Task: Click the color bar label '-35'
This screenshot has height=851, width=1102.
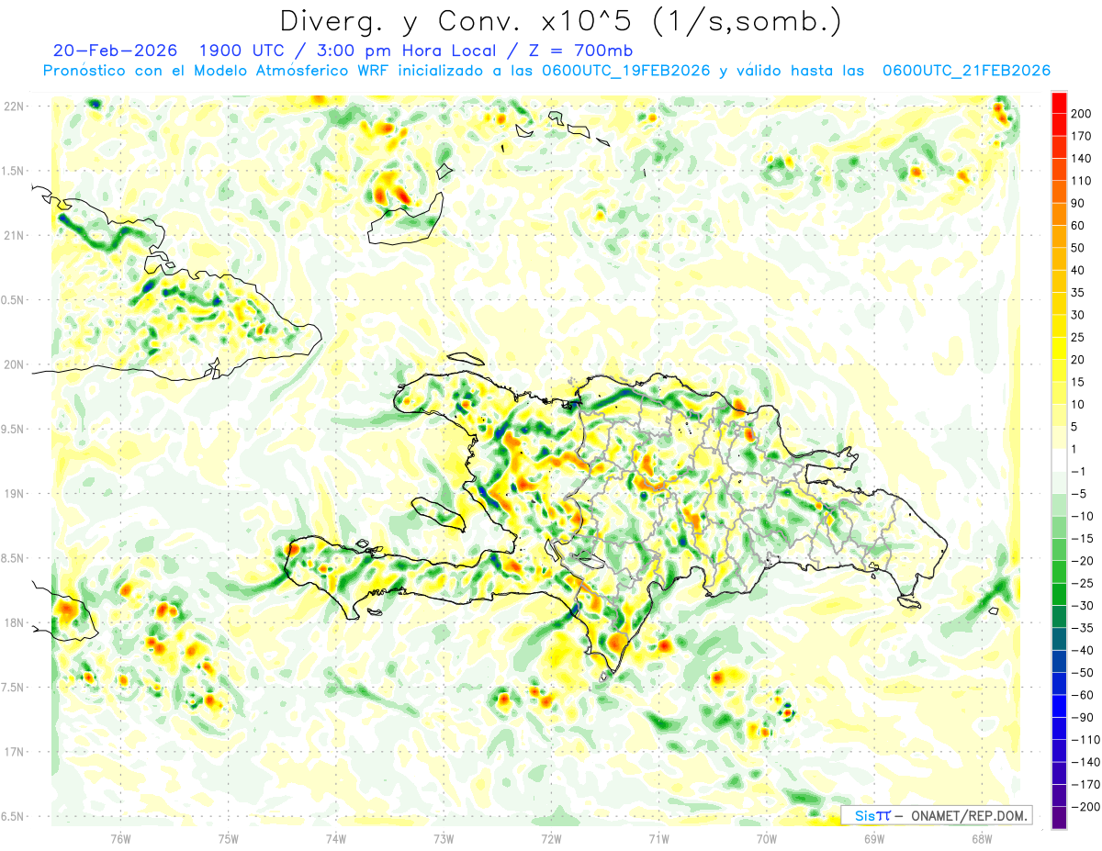Action: coord(1083,628)
